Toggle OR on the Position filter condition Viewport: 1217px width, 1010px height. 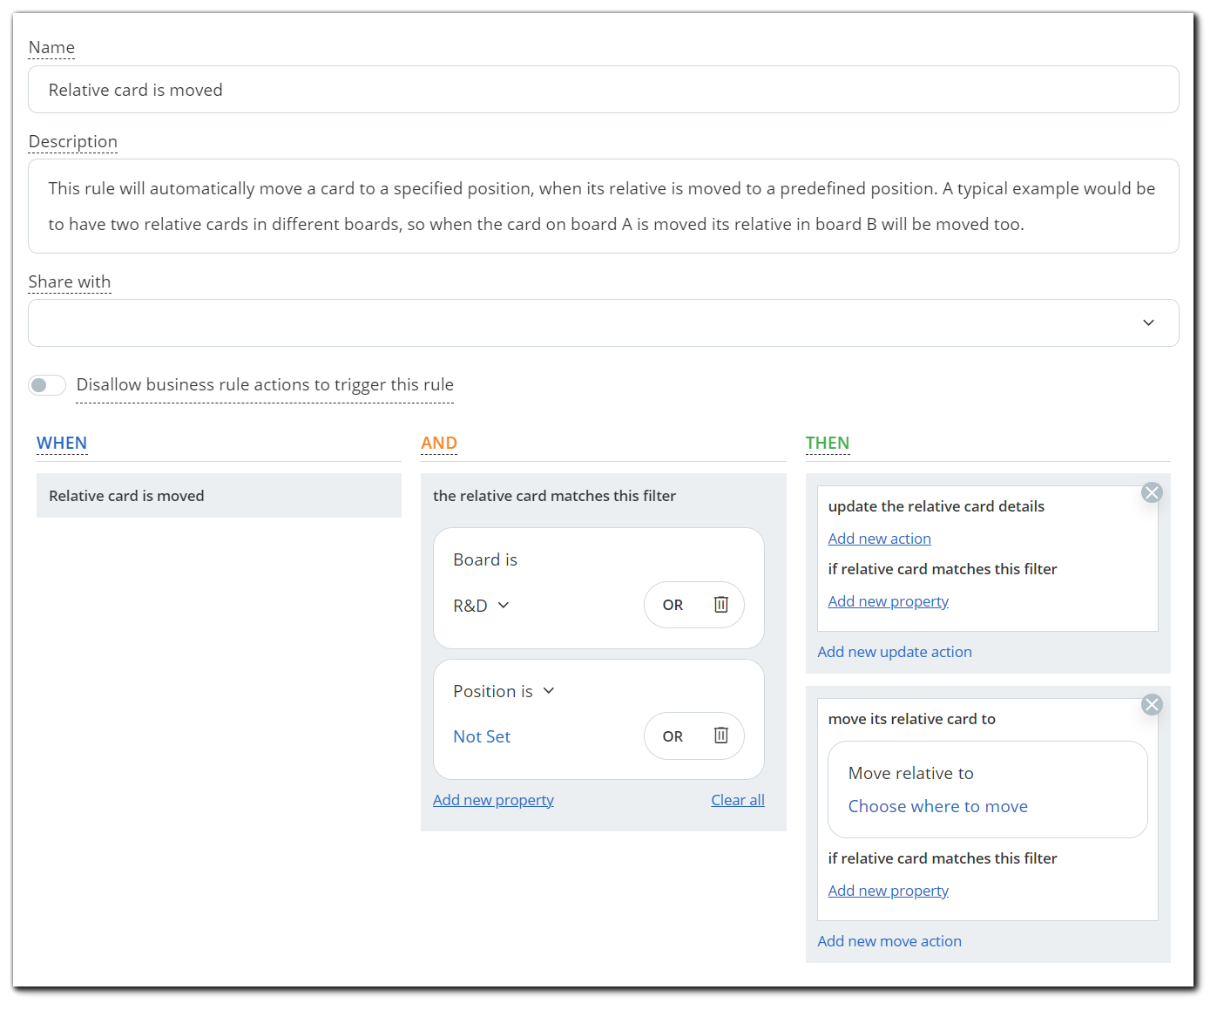tap(671, 735)
